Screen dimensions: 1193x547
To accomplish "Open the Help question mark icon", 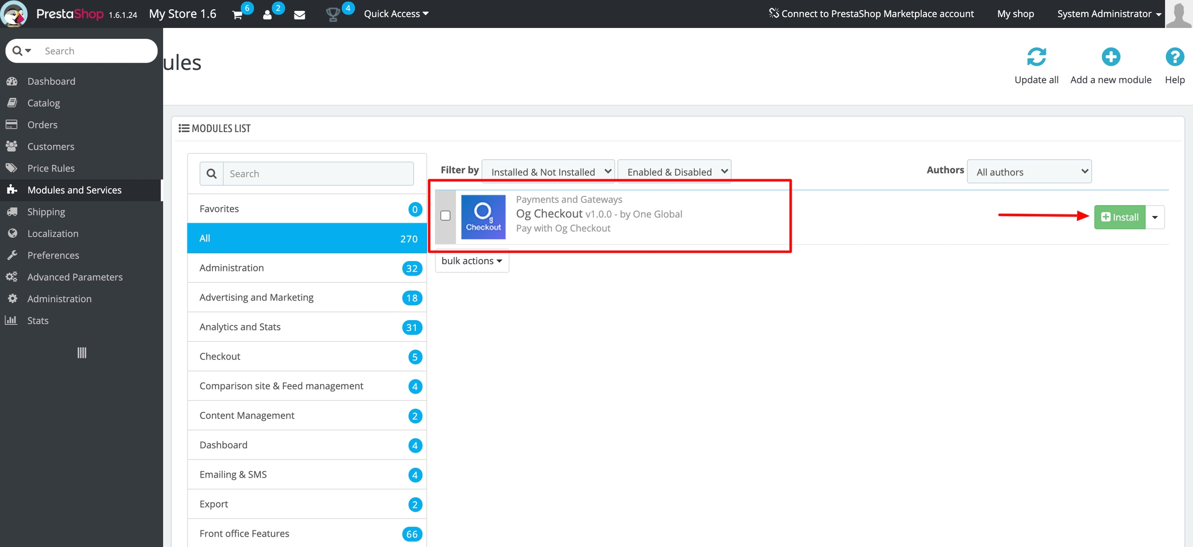I will coord(1174,57).
